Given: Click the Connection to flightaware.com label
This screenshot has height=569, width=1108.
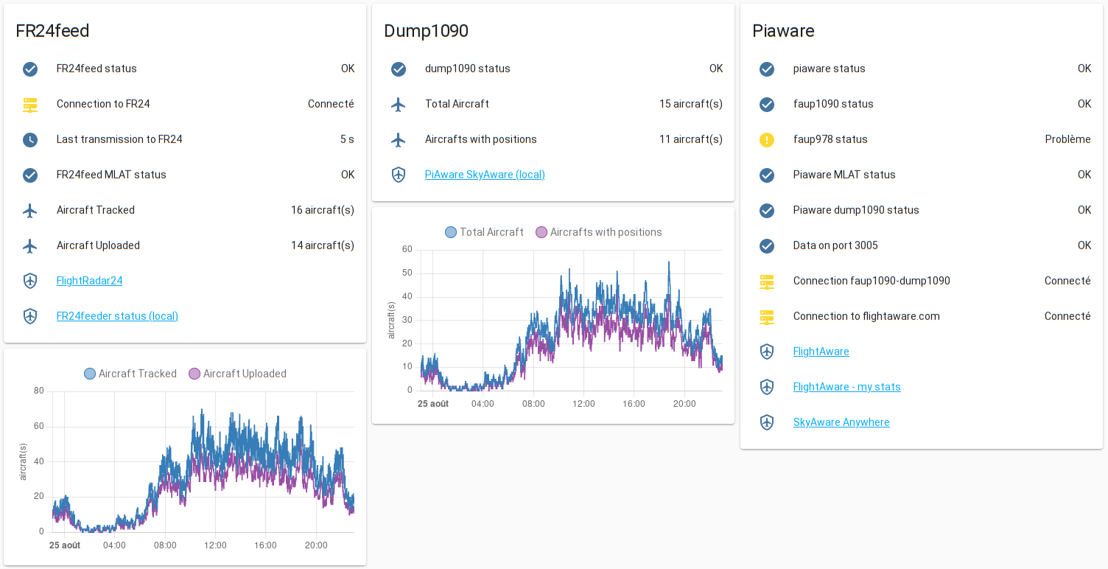Looking at the screenshot, I should pos(866,316).
